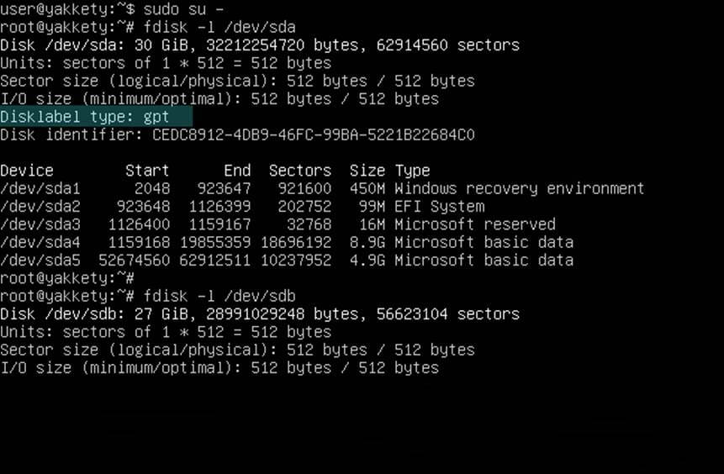Click the "Device" column header
Viewport: 724px width, 474px height.
pyautogui.click(x=27, y=171)
